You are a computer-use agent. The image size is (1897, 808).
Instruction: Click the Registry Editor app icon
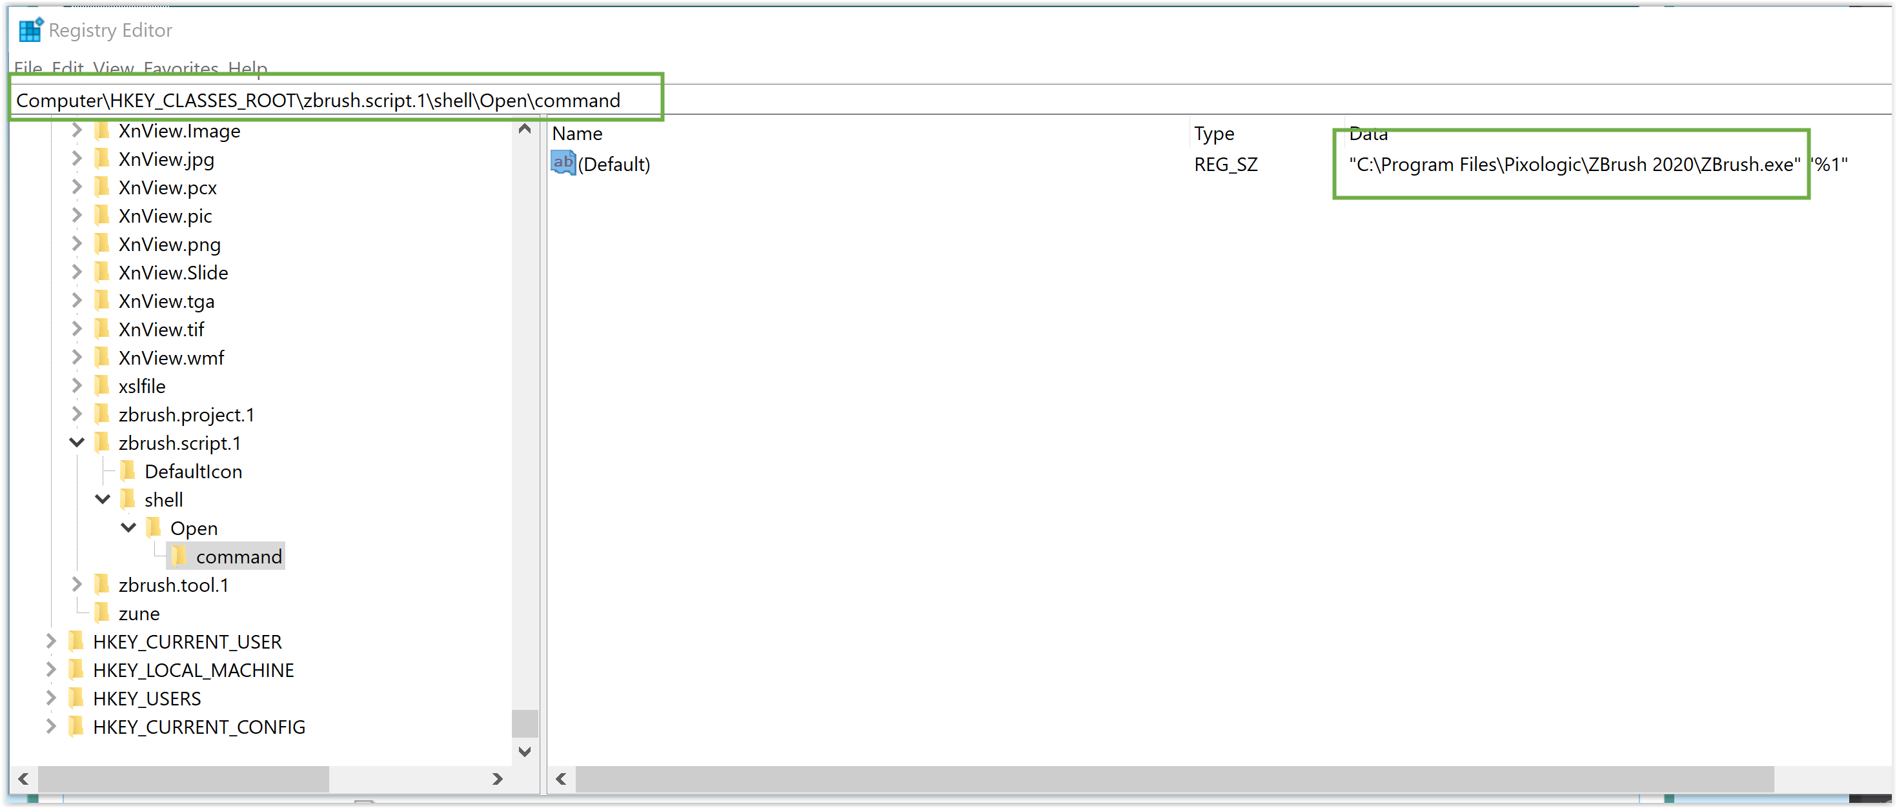coord(31,30)
